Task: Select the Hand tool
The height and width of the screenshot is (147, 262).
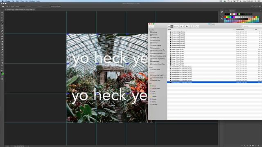Action: (2, 63)
